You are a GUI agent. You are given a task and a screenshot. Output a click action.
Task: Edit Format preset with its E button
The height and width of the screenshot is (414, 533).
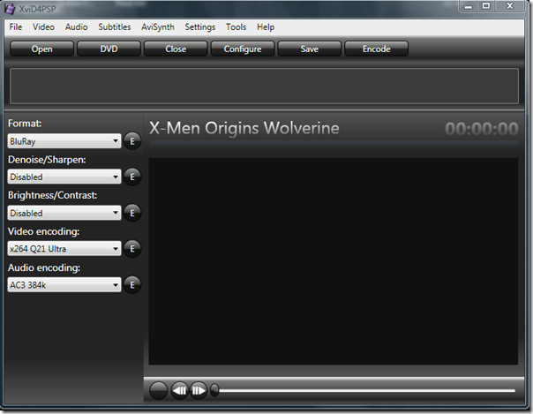click(132, 140)
